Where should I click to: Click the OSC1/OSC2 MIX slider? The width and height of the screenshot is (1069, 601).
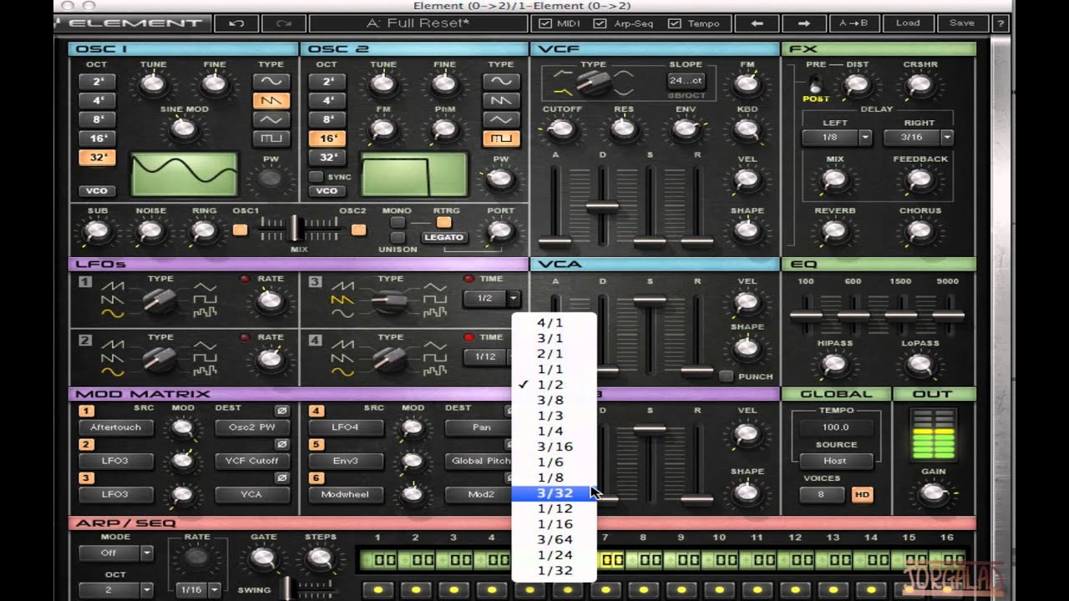[294, 229]
